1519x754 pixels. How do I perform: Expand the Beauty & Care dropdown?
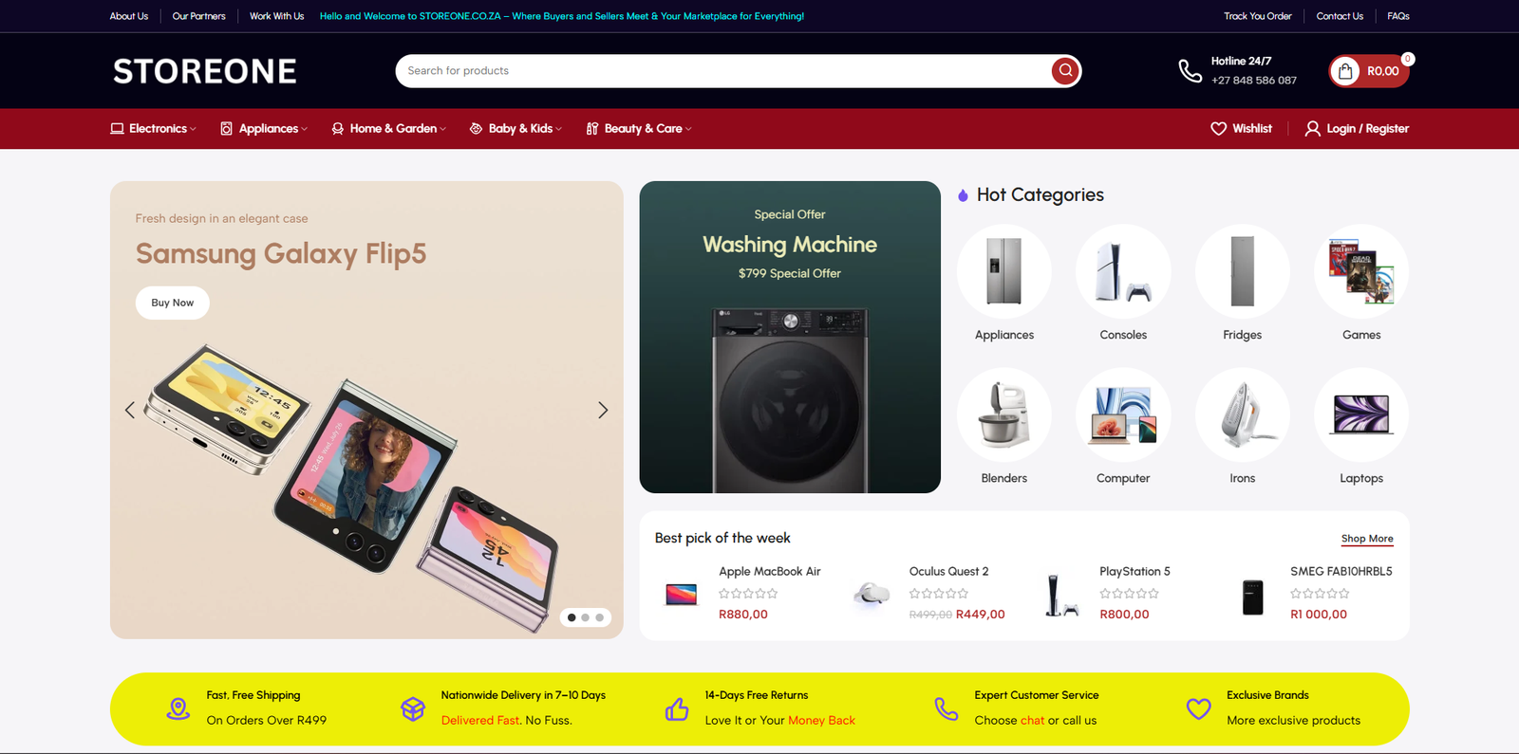[639, 128]
